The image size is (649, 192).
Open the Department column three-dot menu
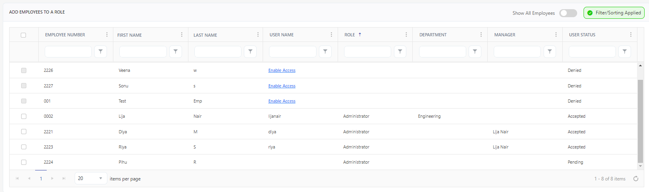tap(481, 35)
